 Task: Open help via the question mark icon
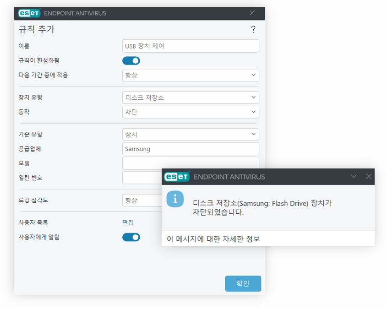(253, 29)
